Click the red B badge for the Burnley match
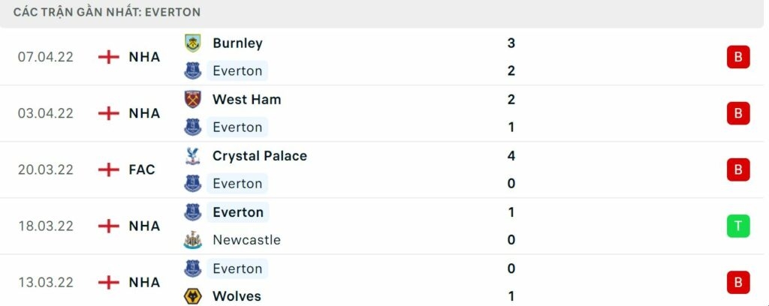 click(737, 57)
